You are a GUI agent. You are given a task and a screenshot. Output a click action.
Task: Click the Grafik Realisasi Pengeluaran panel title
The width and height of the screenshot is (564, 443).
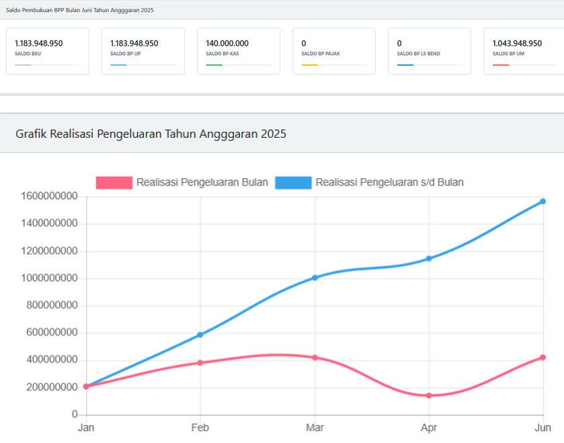(x=151, y=134)
